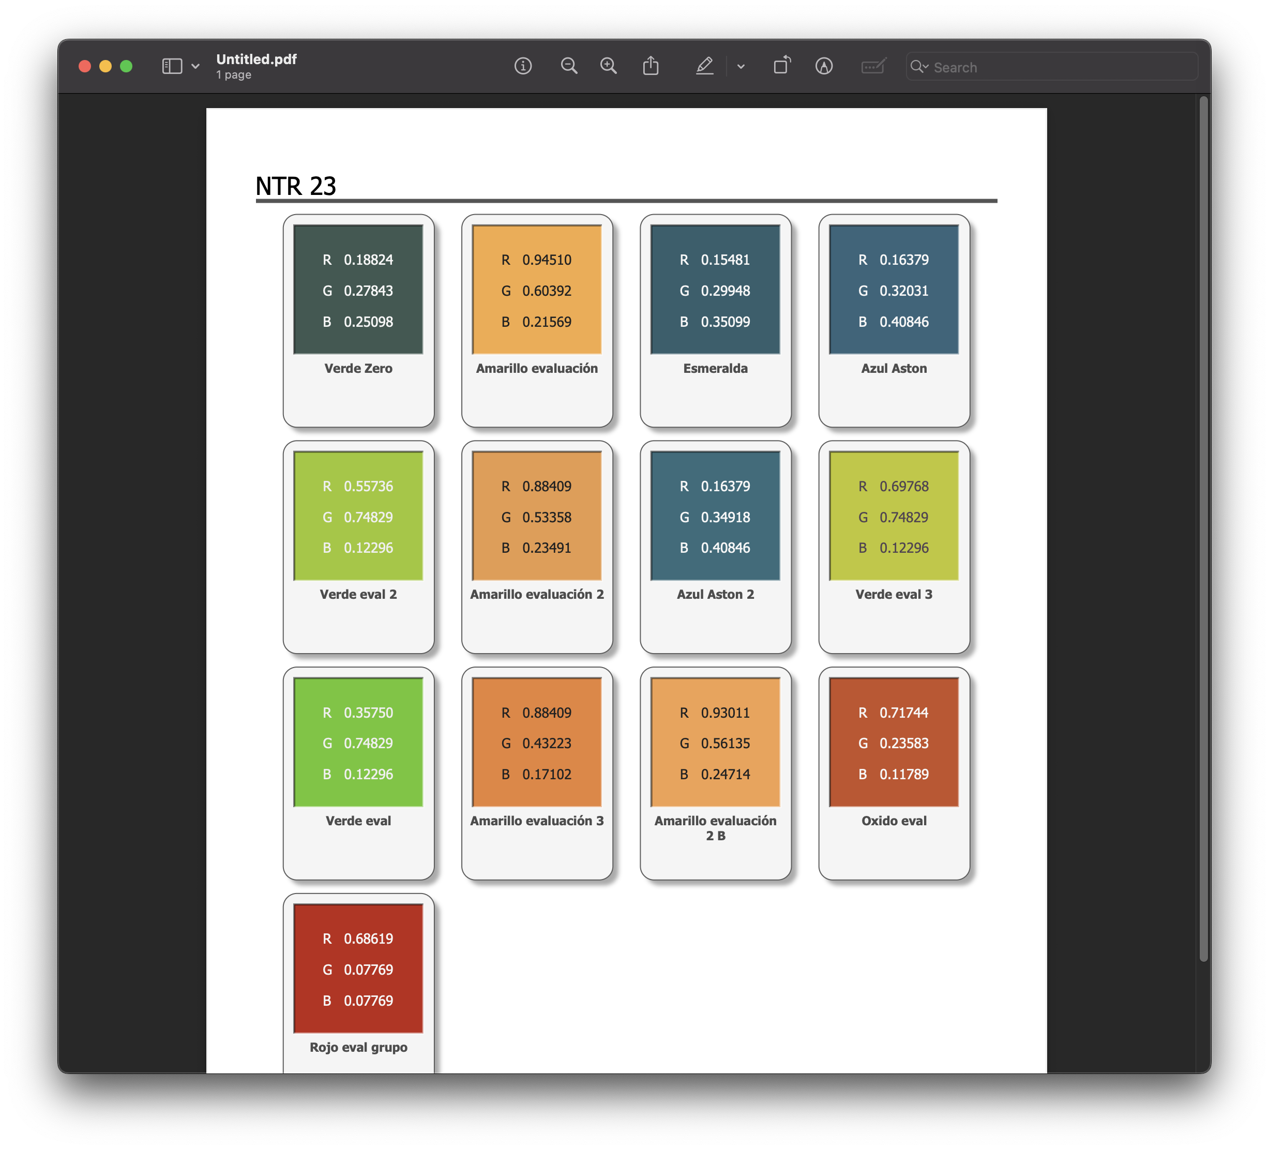Click the Form Filling toolbar icon
Screen dimensions: 1269x1150
point(873,66)
